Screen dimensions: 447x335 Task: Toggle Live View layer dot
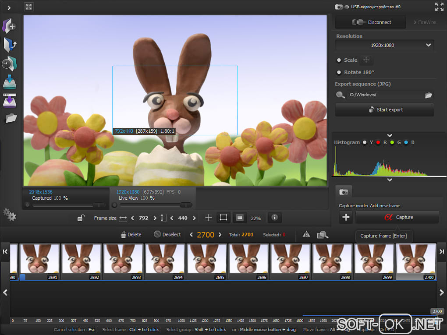[114, 205]
